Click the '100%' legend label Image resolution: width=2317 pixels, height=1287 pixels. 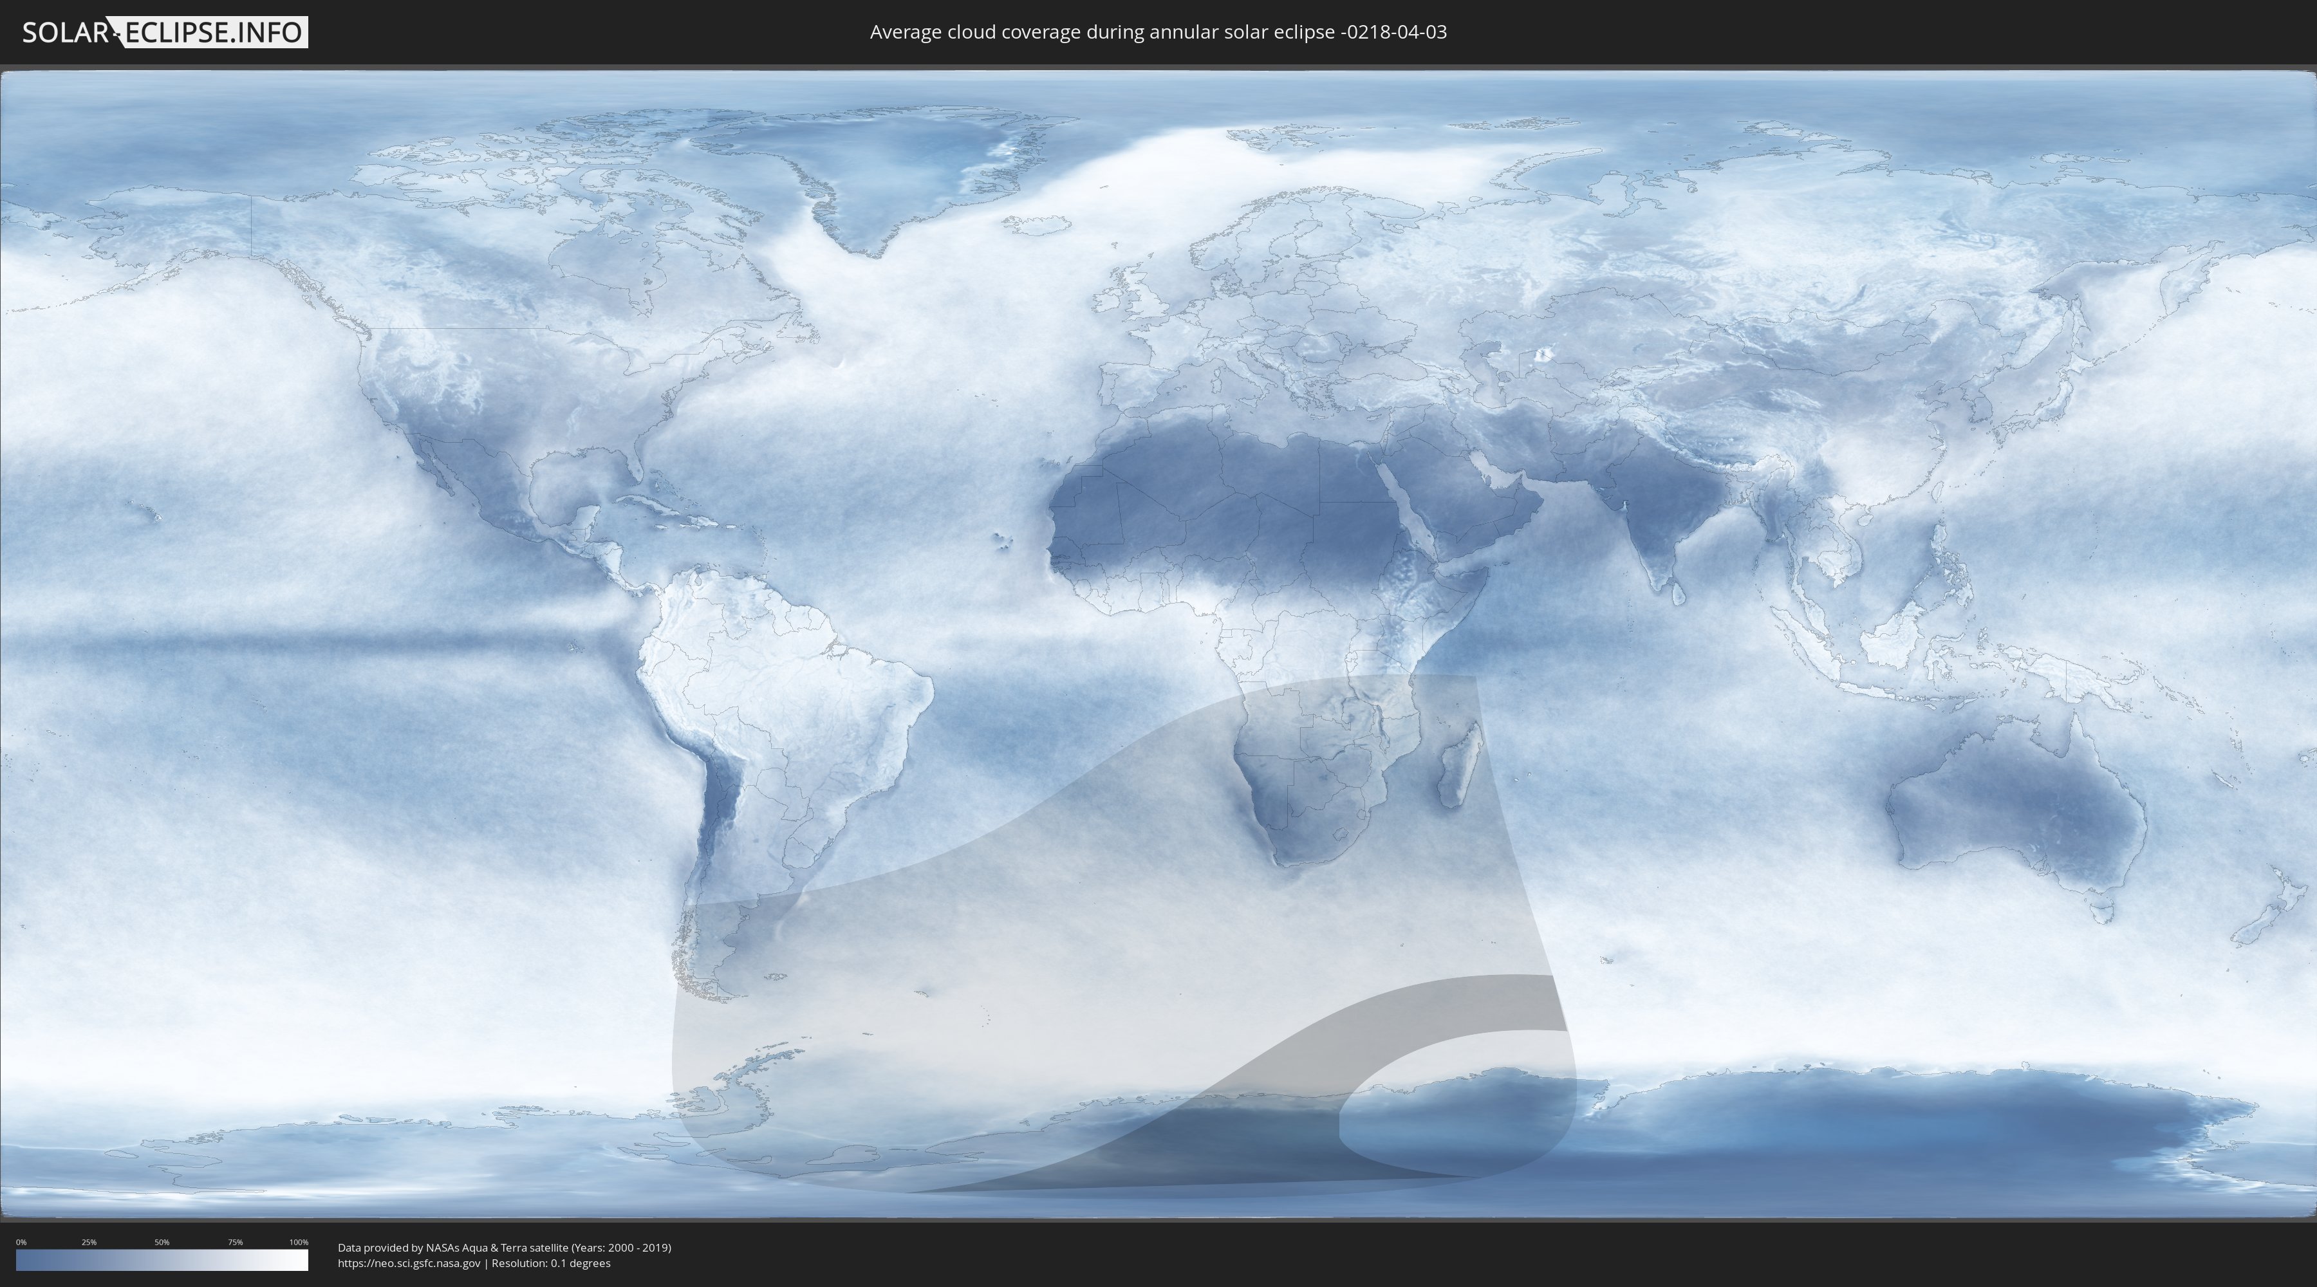coord(299,1242)
